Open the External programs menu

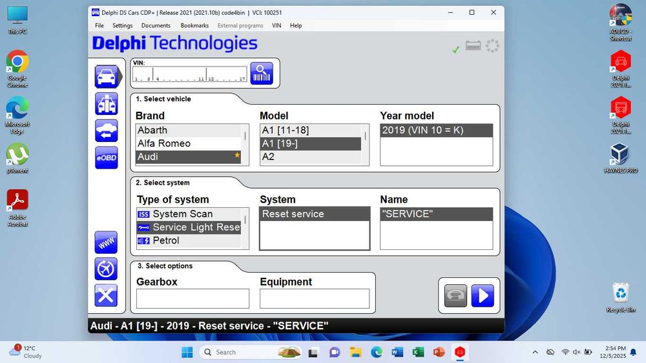coord(240,26)
